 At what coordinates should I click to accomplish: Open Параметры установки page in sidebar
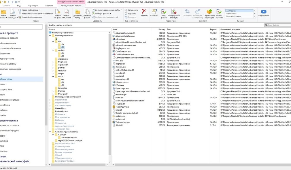[10, 125]
